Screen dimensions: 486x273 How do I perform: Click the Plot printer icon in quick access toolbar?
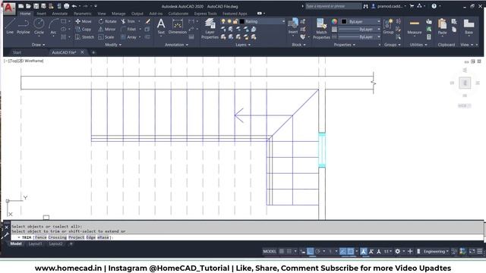point(66,6)
